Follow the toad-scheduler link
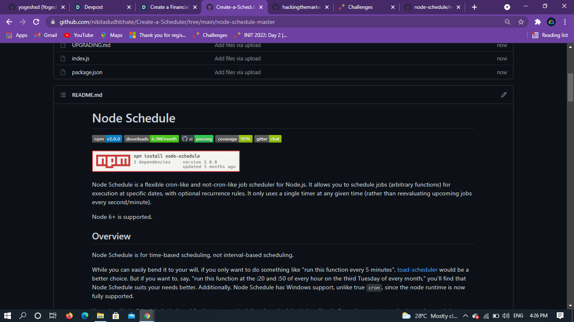 (x=417, y=270)
